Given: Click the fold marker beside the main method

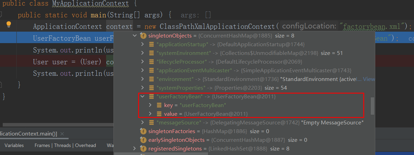Looking at the screenshot, I should [x=1, y=15].
